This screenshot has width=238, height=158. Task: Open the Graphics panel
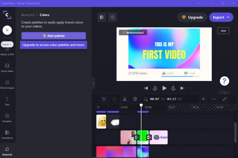tap(7, 118)
